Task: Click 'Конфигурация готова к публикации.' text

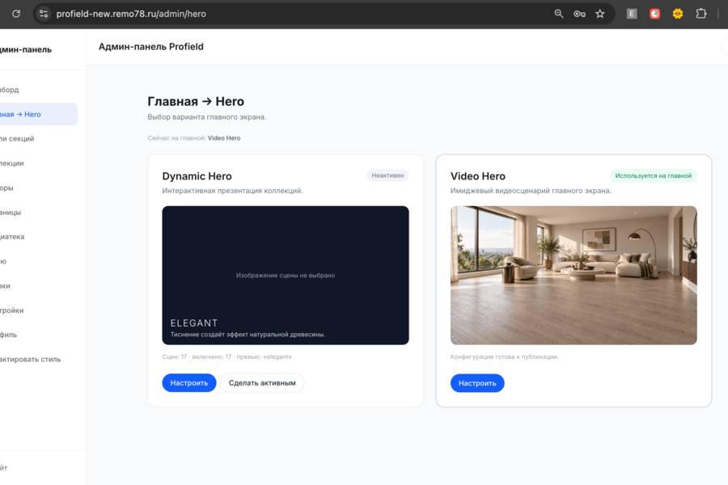Action: click(505, 357)
